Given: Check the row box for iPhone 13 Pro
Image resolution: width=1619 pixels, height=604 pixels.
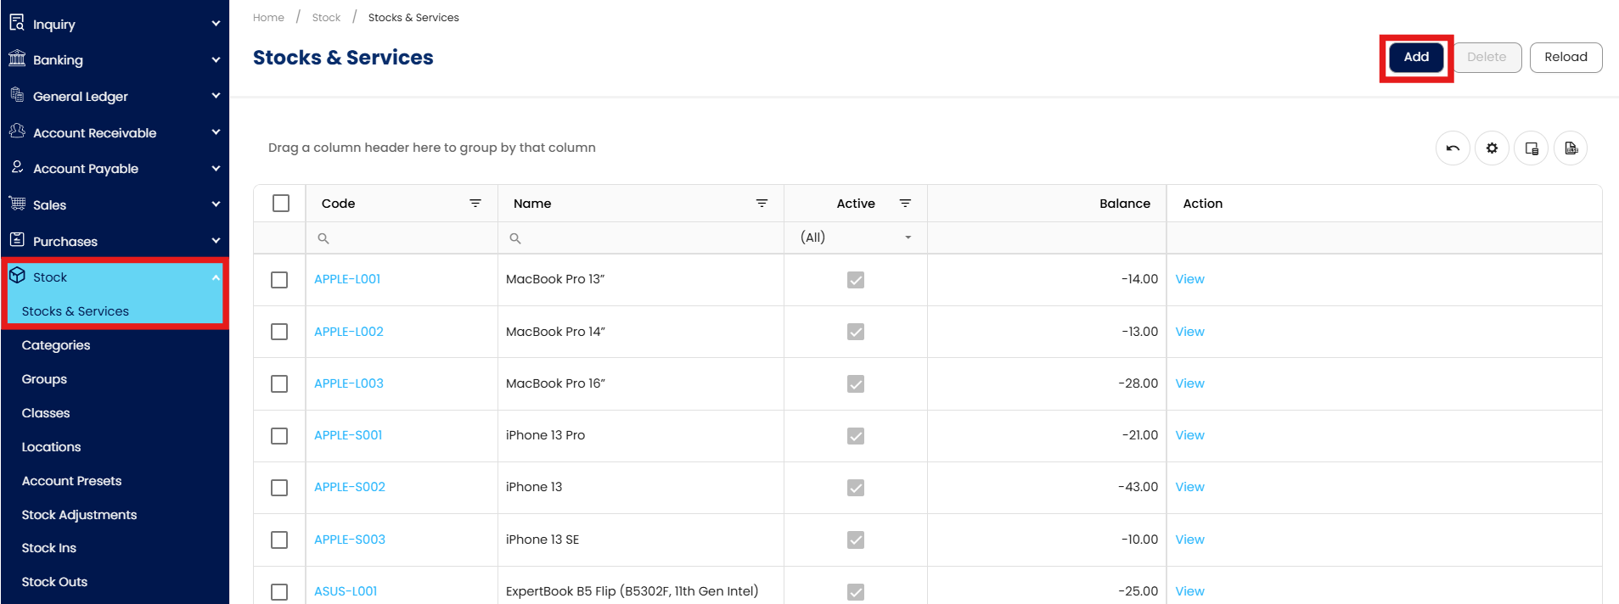Looking at the screenshot, I should [279, 436].
